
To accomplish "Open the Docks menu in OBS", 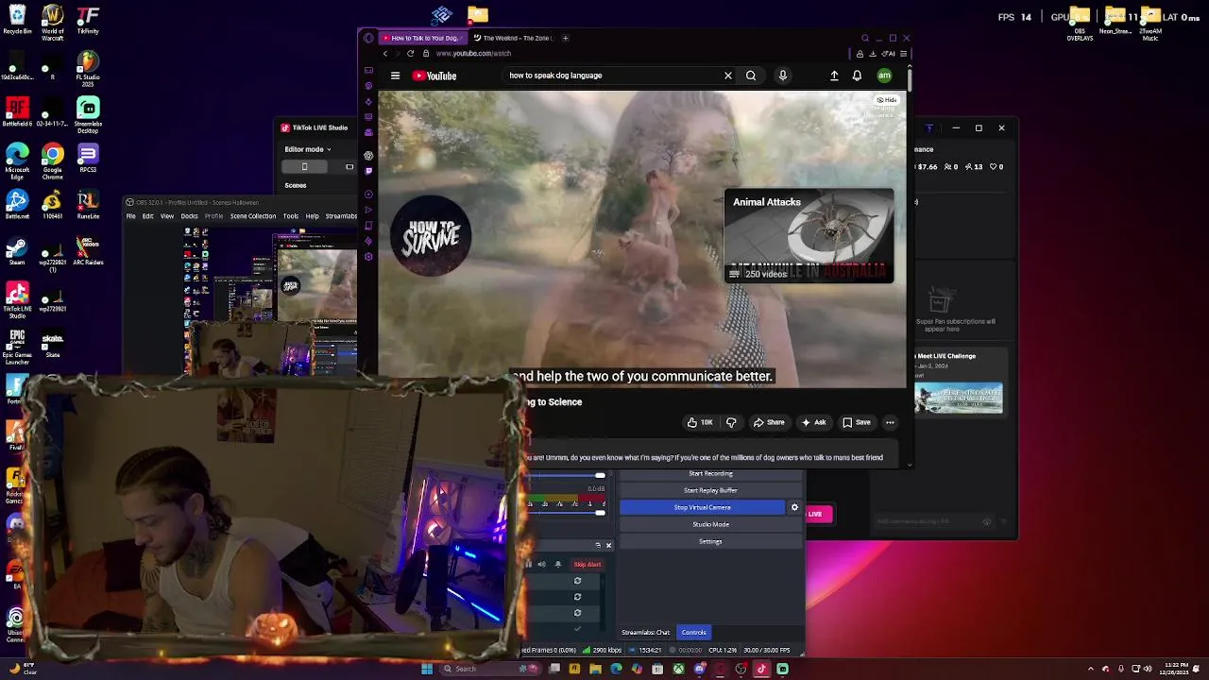I will (189, 216).
